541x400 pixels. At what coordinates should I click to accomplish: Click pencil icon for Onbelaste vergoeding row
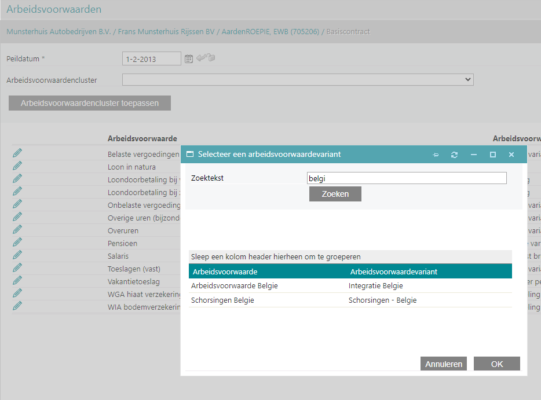coord(17,204)
